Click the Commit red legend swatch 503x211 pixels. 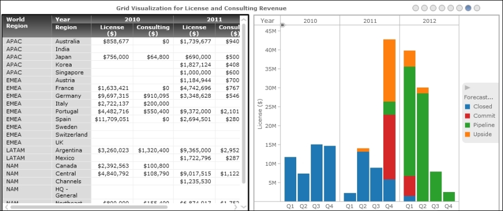point(468,116)
